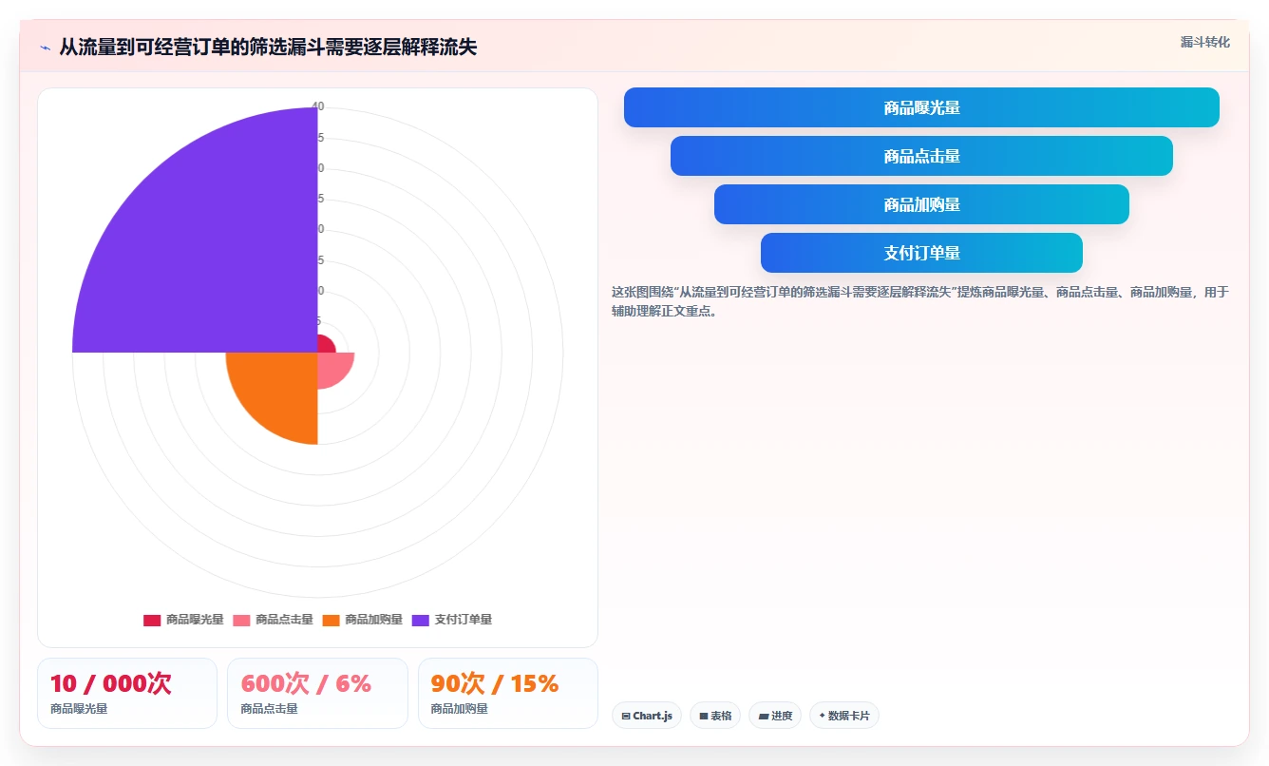Toggle 商品点击量 legend pink swatch
1269x766 pixels.
point(241,620)
